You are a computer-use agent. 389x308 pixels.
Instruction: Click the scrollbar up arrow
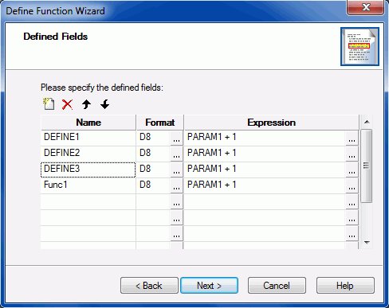pyautogui.click(x=367, y=122)
